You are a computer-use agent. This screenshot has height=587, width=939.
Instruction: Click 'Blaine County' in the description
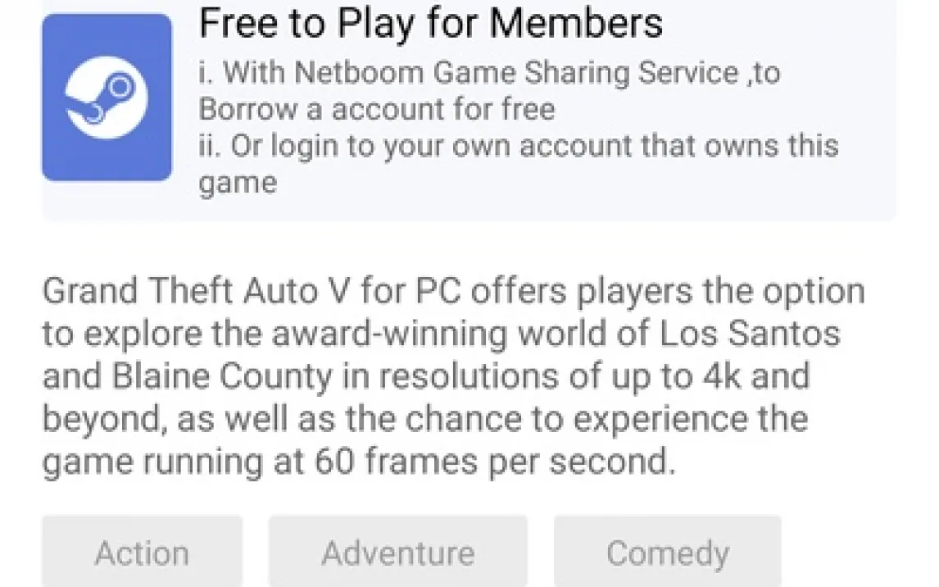click(x=219, y=376)
